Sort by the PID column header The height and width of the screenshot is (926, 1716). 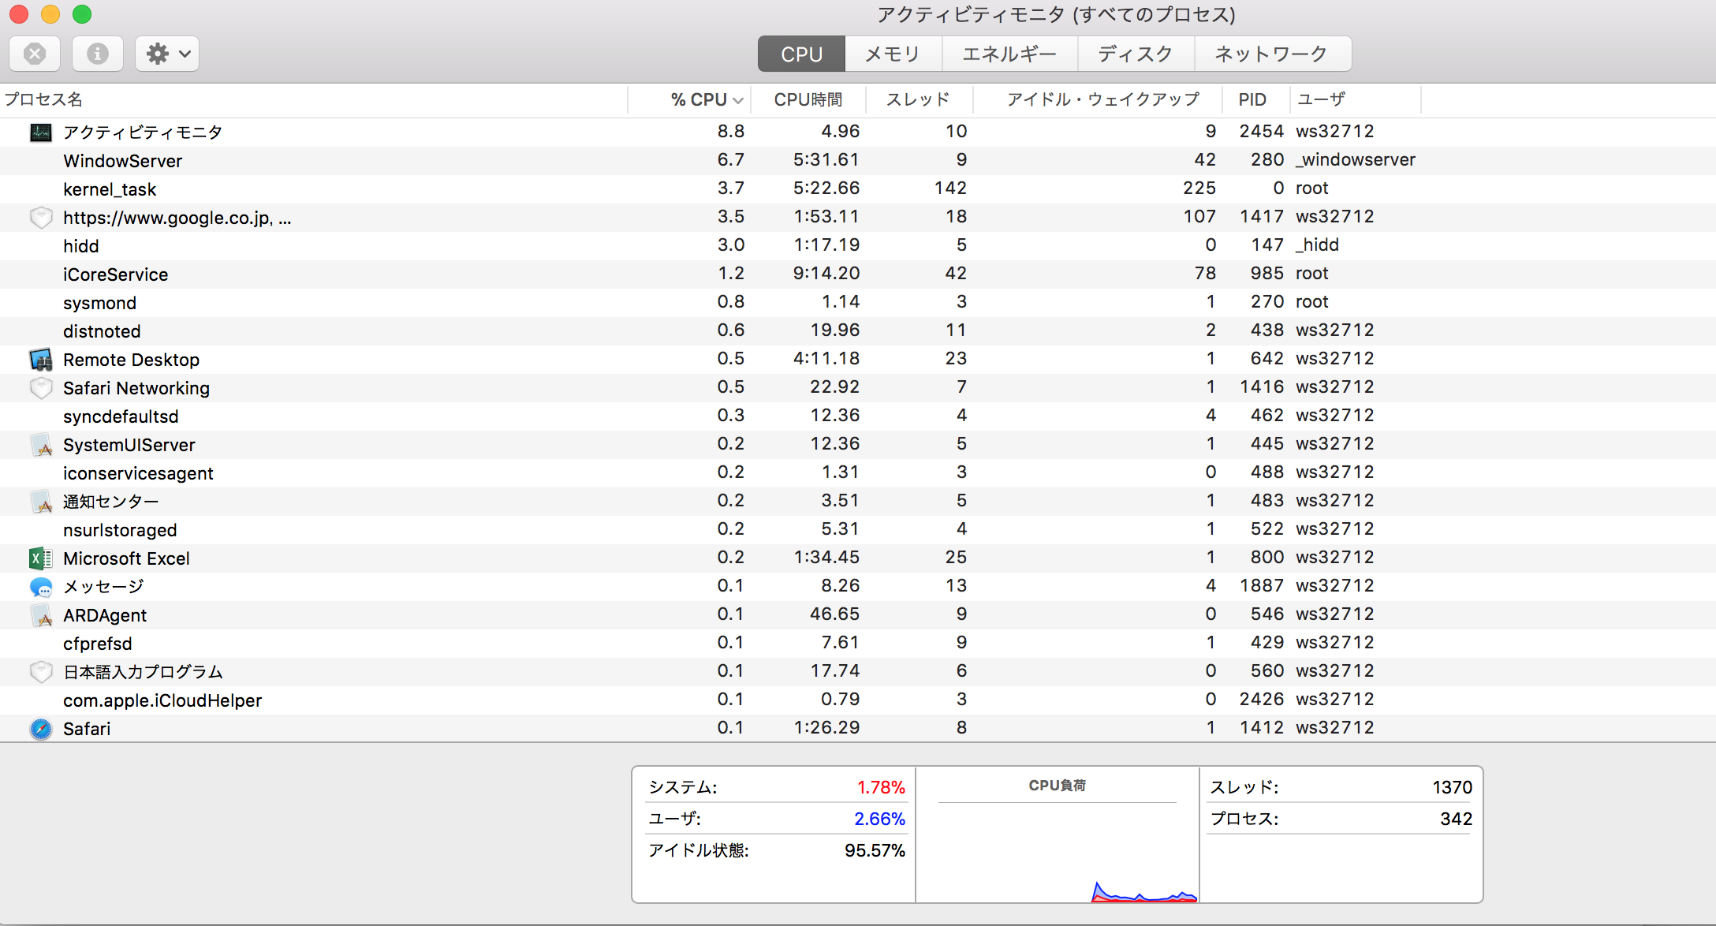tap(1252, 99)
